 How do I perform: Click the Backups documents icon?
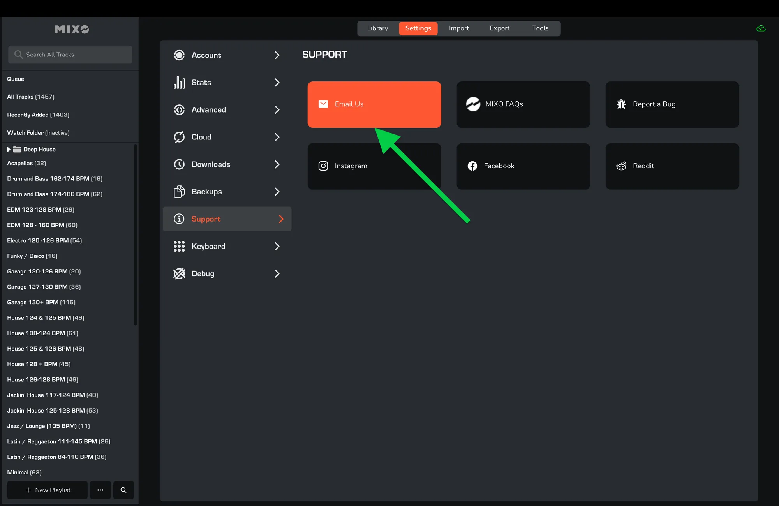179,192
